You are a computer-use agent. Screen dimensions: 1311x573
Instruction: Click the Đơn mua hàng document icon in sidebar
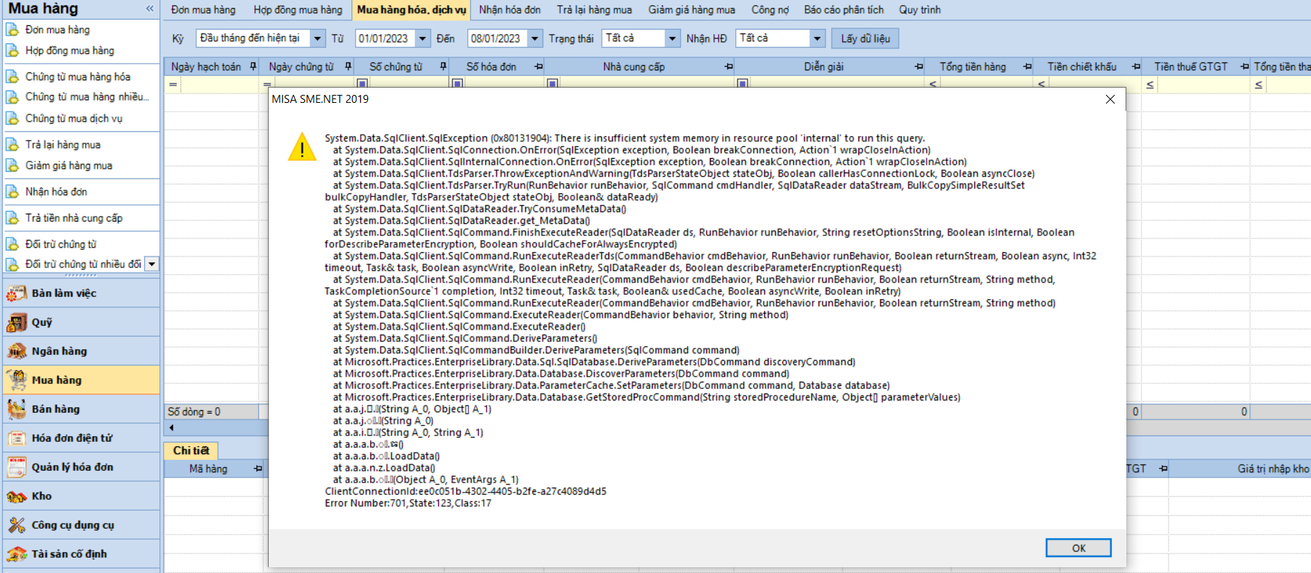[12, 30]
